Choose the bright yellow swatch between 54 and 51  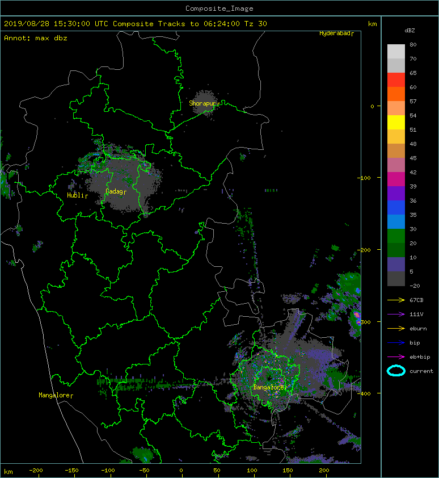pyautogui.click(x=396, y=122)
